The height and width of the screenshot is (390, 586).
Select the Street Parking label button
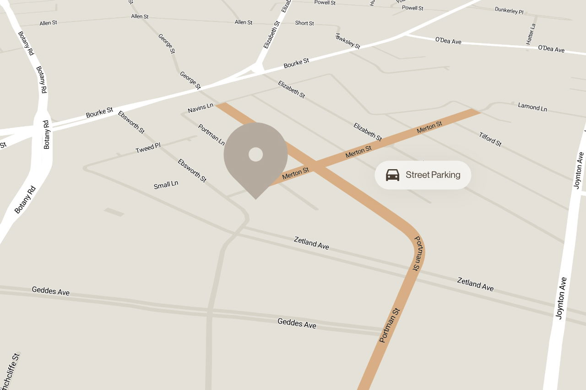(423, 175)
